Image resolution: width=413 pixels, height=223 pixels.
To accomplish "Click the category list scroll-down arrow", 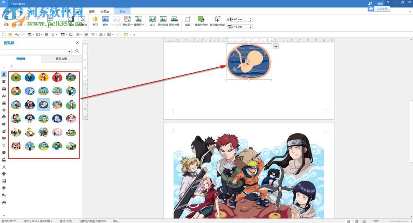I will tap(4, 216).
